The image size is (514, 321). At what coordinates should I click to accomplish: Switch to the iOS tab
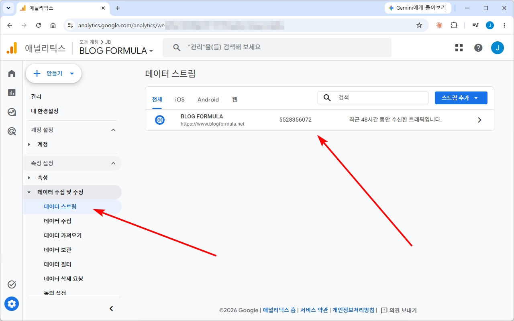pos(180,100)
